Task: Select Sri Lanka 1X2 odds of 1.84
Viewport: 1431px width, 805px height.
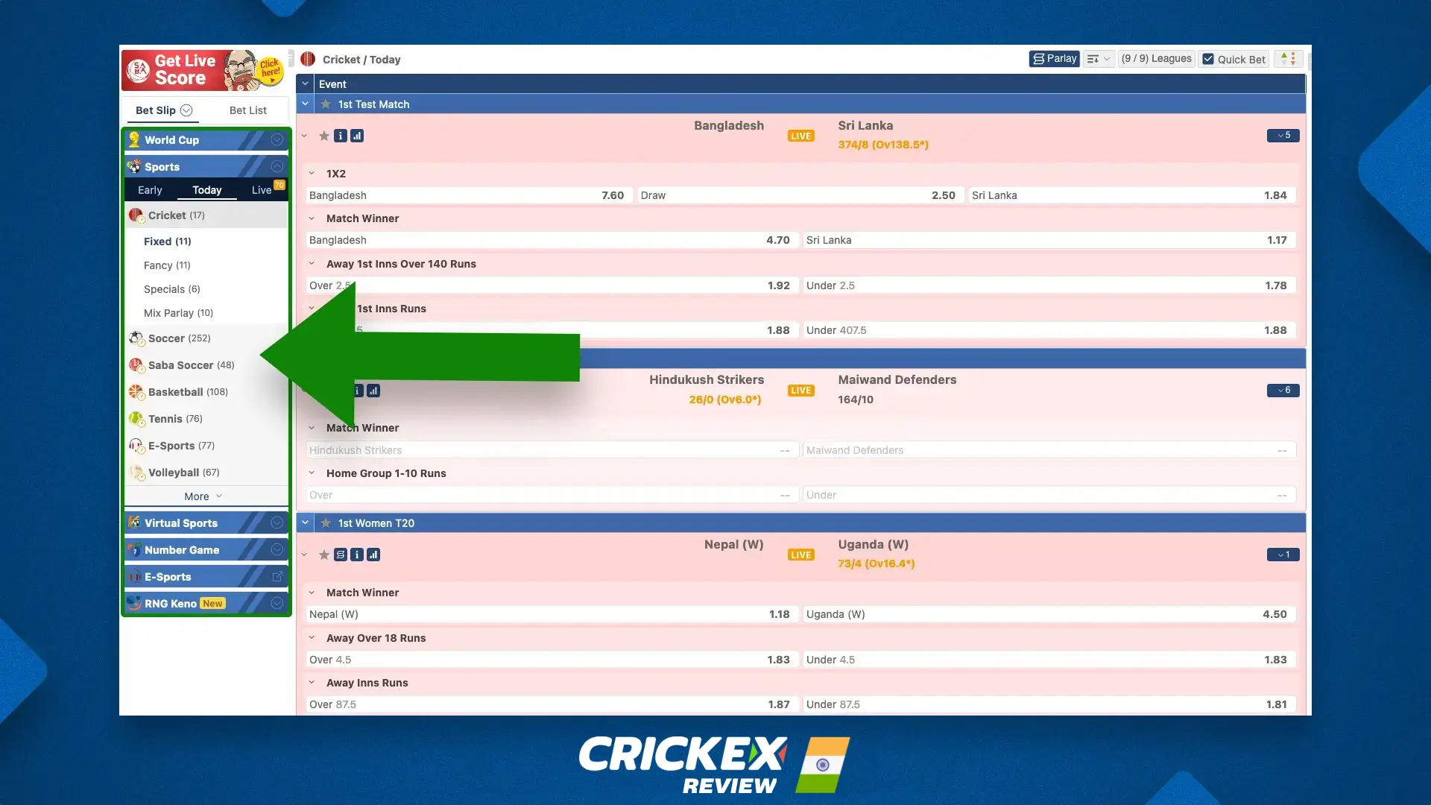Action: [1131, 195]
